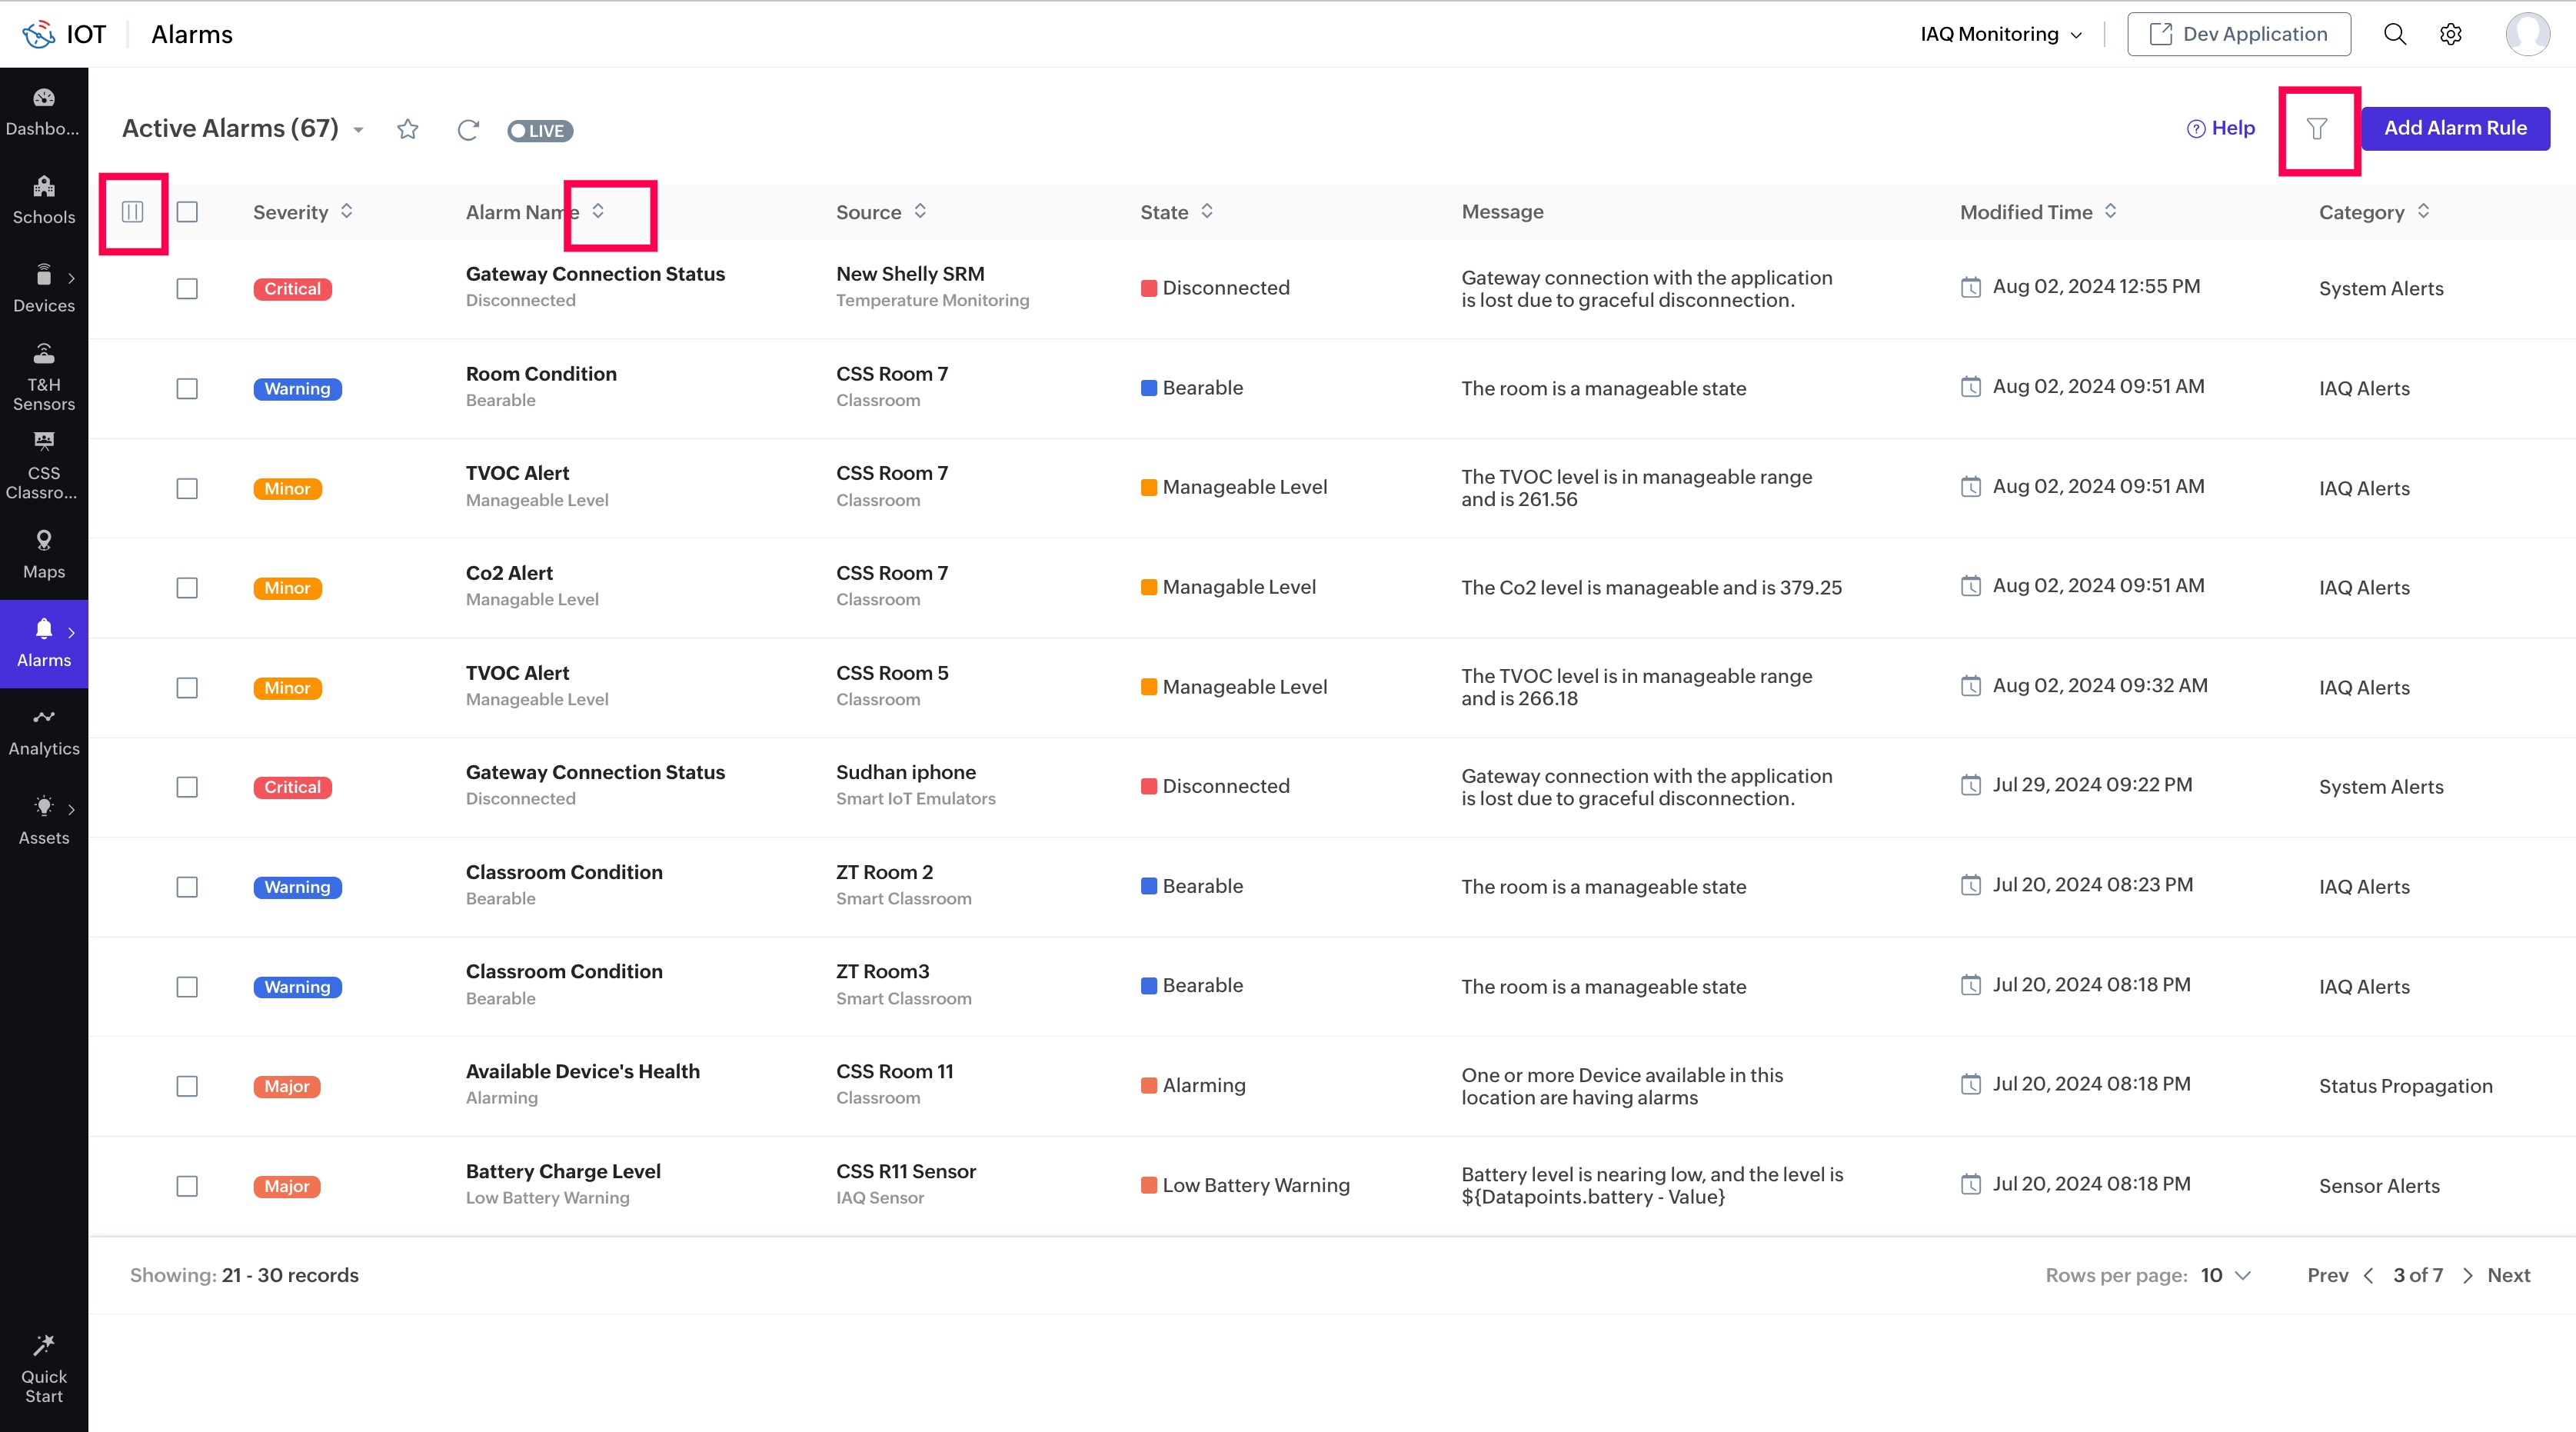Open the settings gear icon
The width and height of the screenshot is (2576, 1432).
(2450, 34)
